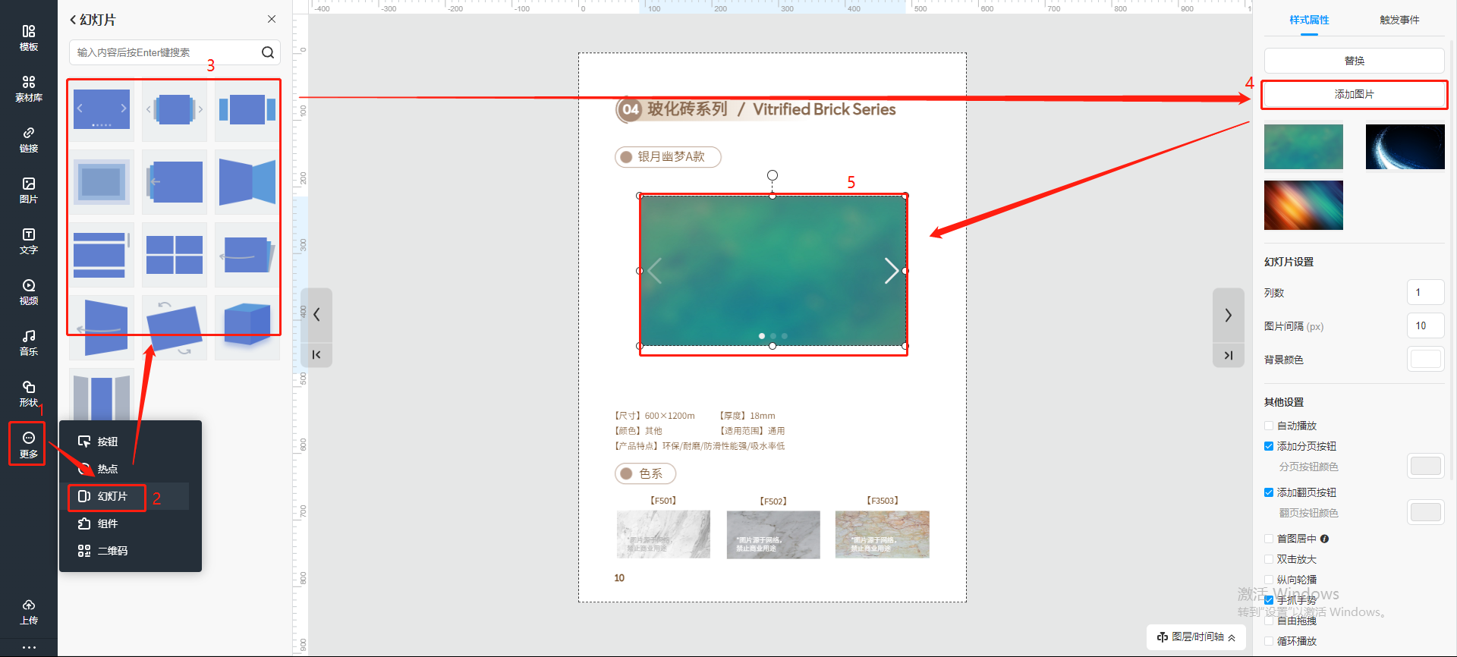Open the 模板 templates sidebar icon
Image resolution: width=1457 pixels, height=657 pixels.
[x=29, y=37]
